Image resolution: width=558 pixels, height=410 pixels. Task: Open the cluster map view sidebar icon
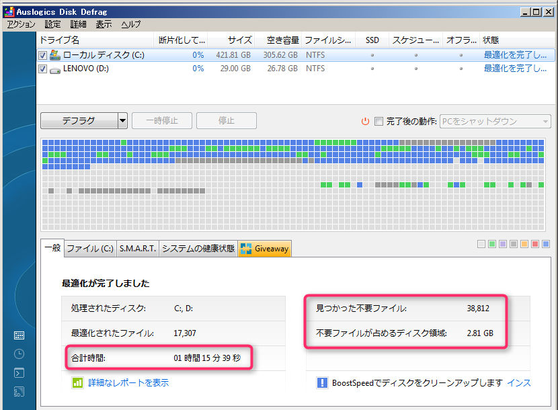pos(19,335)
